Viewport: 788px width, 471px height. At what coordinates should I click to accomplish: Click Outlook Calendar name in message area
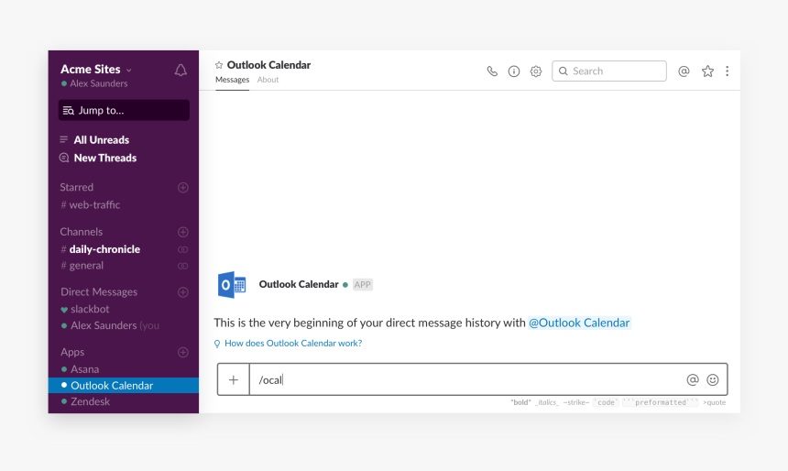299,284
